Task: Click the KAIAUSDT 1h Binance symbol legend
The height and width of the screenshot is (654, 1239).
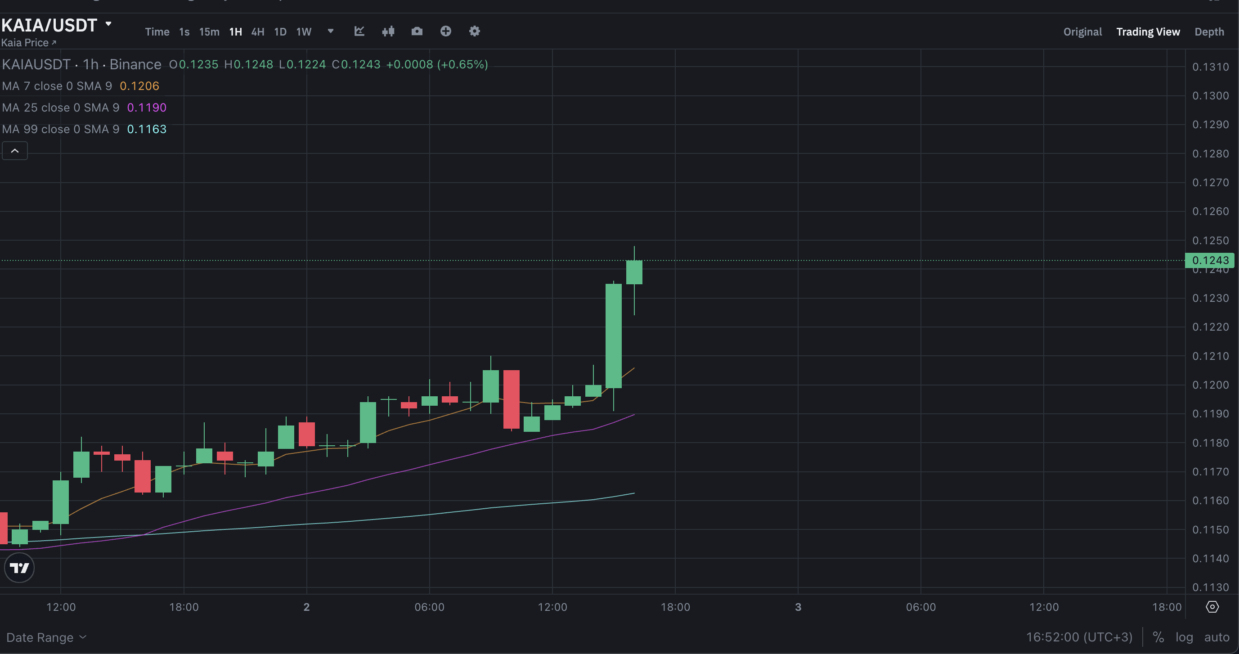Action: pos(82,64)
